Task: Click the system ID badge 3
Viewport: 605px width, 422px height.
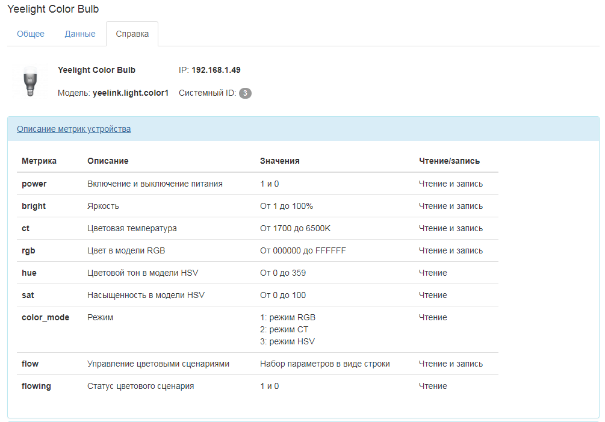Action: [245, 93]
